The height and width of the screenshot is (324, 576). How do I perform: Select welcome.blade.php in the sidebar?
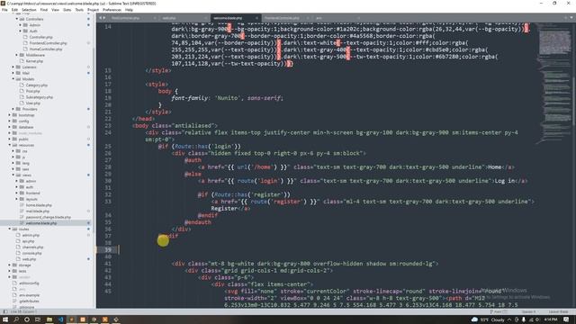point(41,223)
